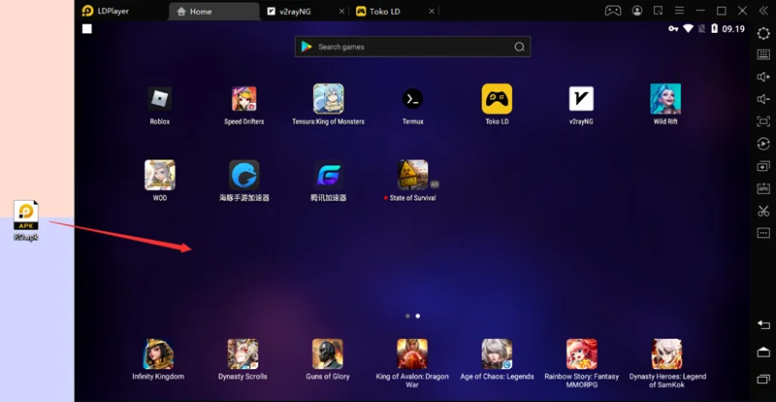Close the v2rayNG tab

(341, 12)
